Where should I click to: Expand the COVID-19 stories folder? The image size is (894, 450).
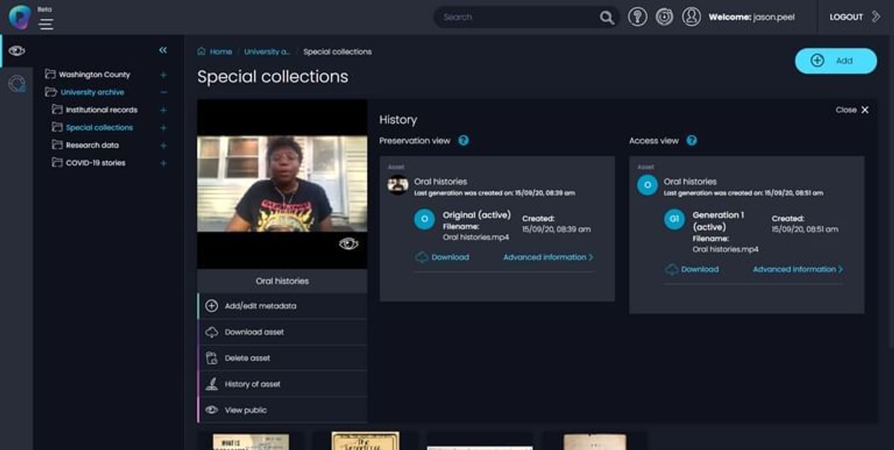coord(164,164)
